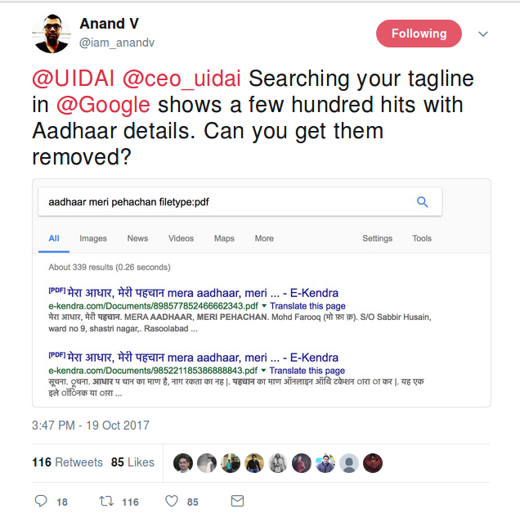Click first result's Translate this page link
520x527 pixels.
307,306
